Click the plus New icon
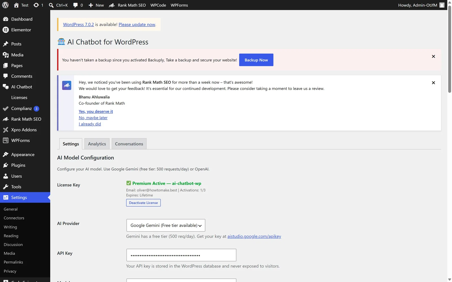 (91, 5)
